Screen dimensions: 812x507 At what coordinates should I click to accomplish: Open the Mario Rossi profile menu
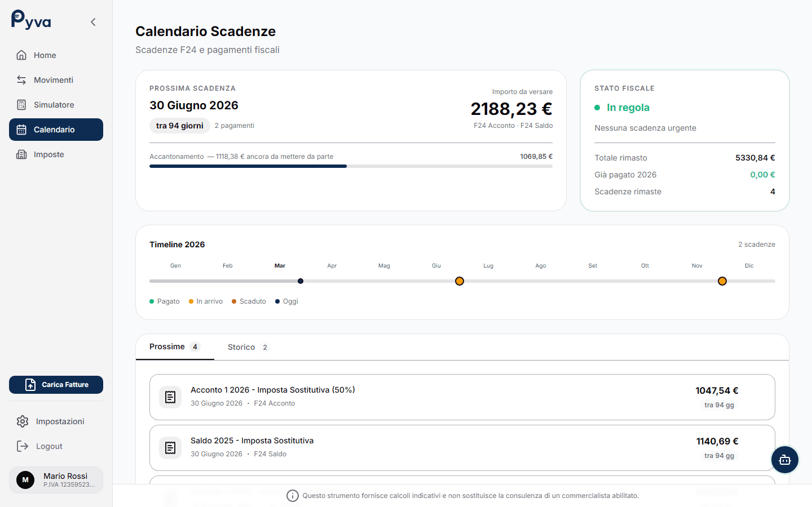click(x=55, y=479)
